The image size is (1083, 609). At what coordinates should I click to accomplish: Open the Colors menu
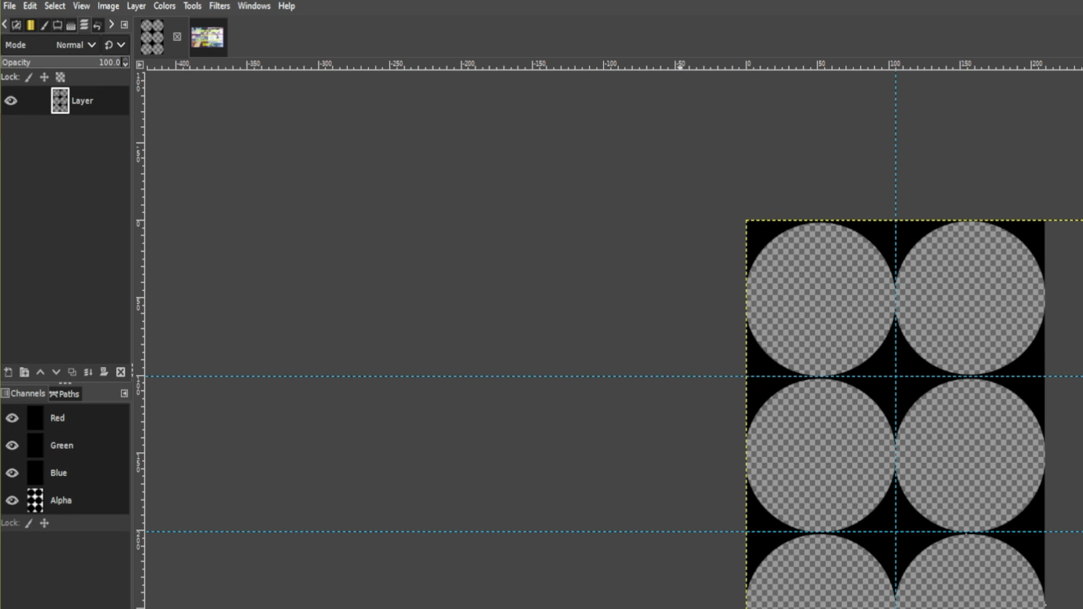coord(164,6)
